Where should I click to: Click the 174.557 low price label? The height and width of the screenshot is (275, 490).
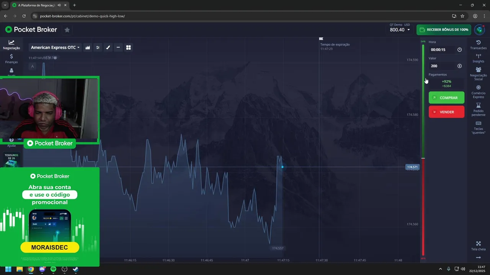click(x=278, y=248)
